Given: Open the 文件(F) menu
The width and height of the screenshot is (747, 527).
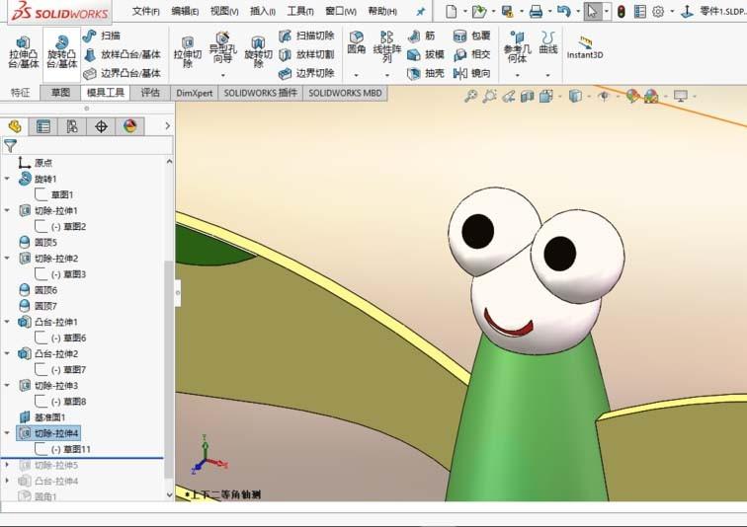Looking at the screenshot, I should [146, 11].
